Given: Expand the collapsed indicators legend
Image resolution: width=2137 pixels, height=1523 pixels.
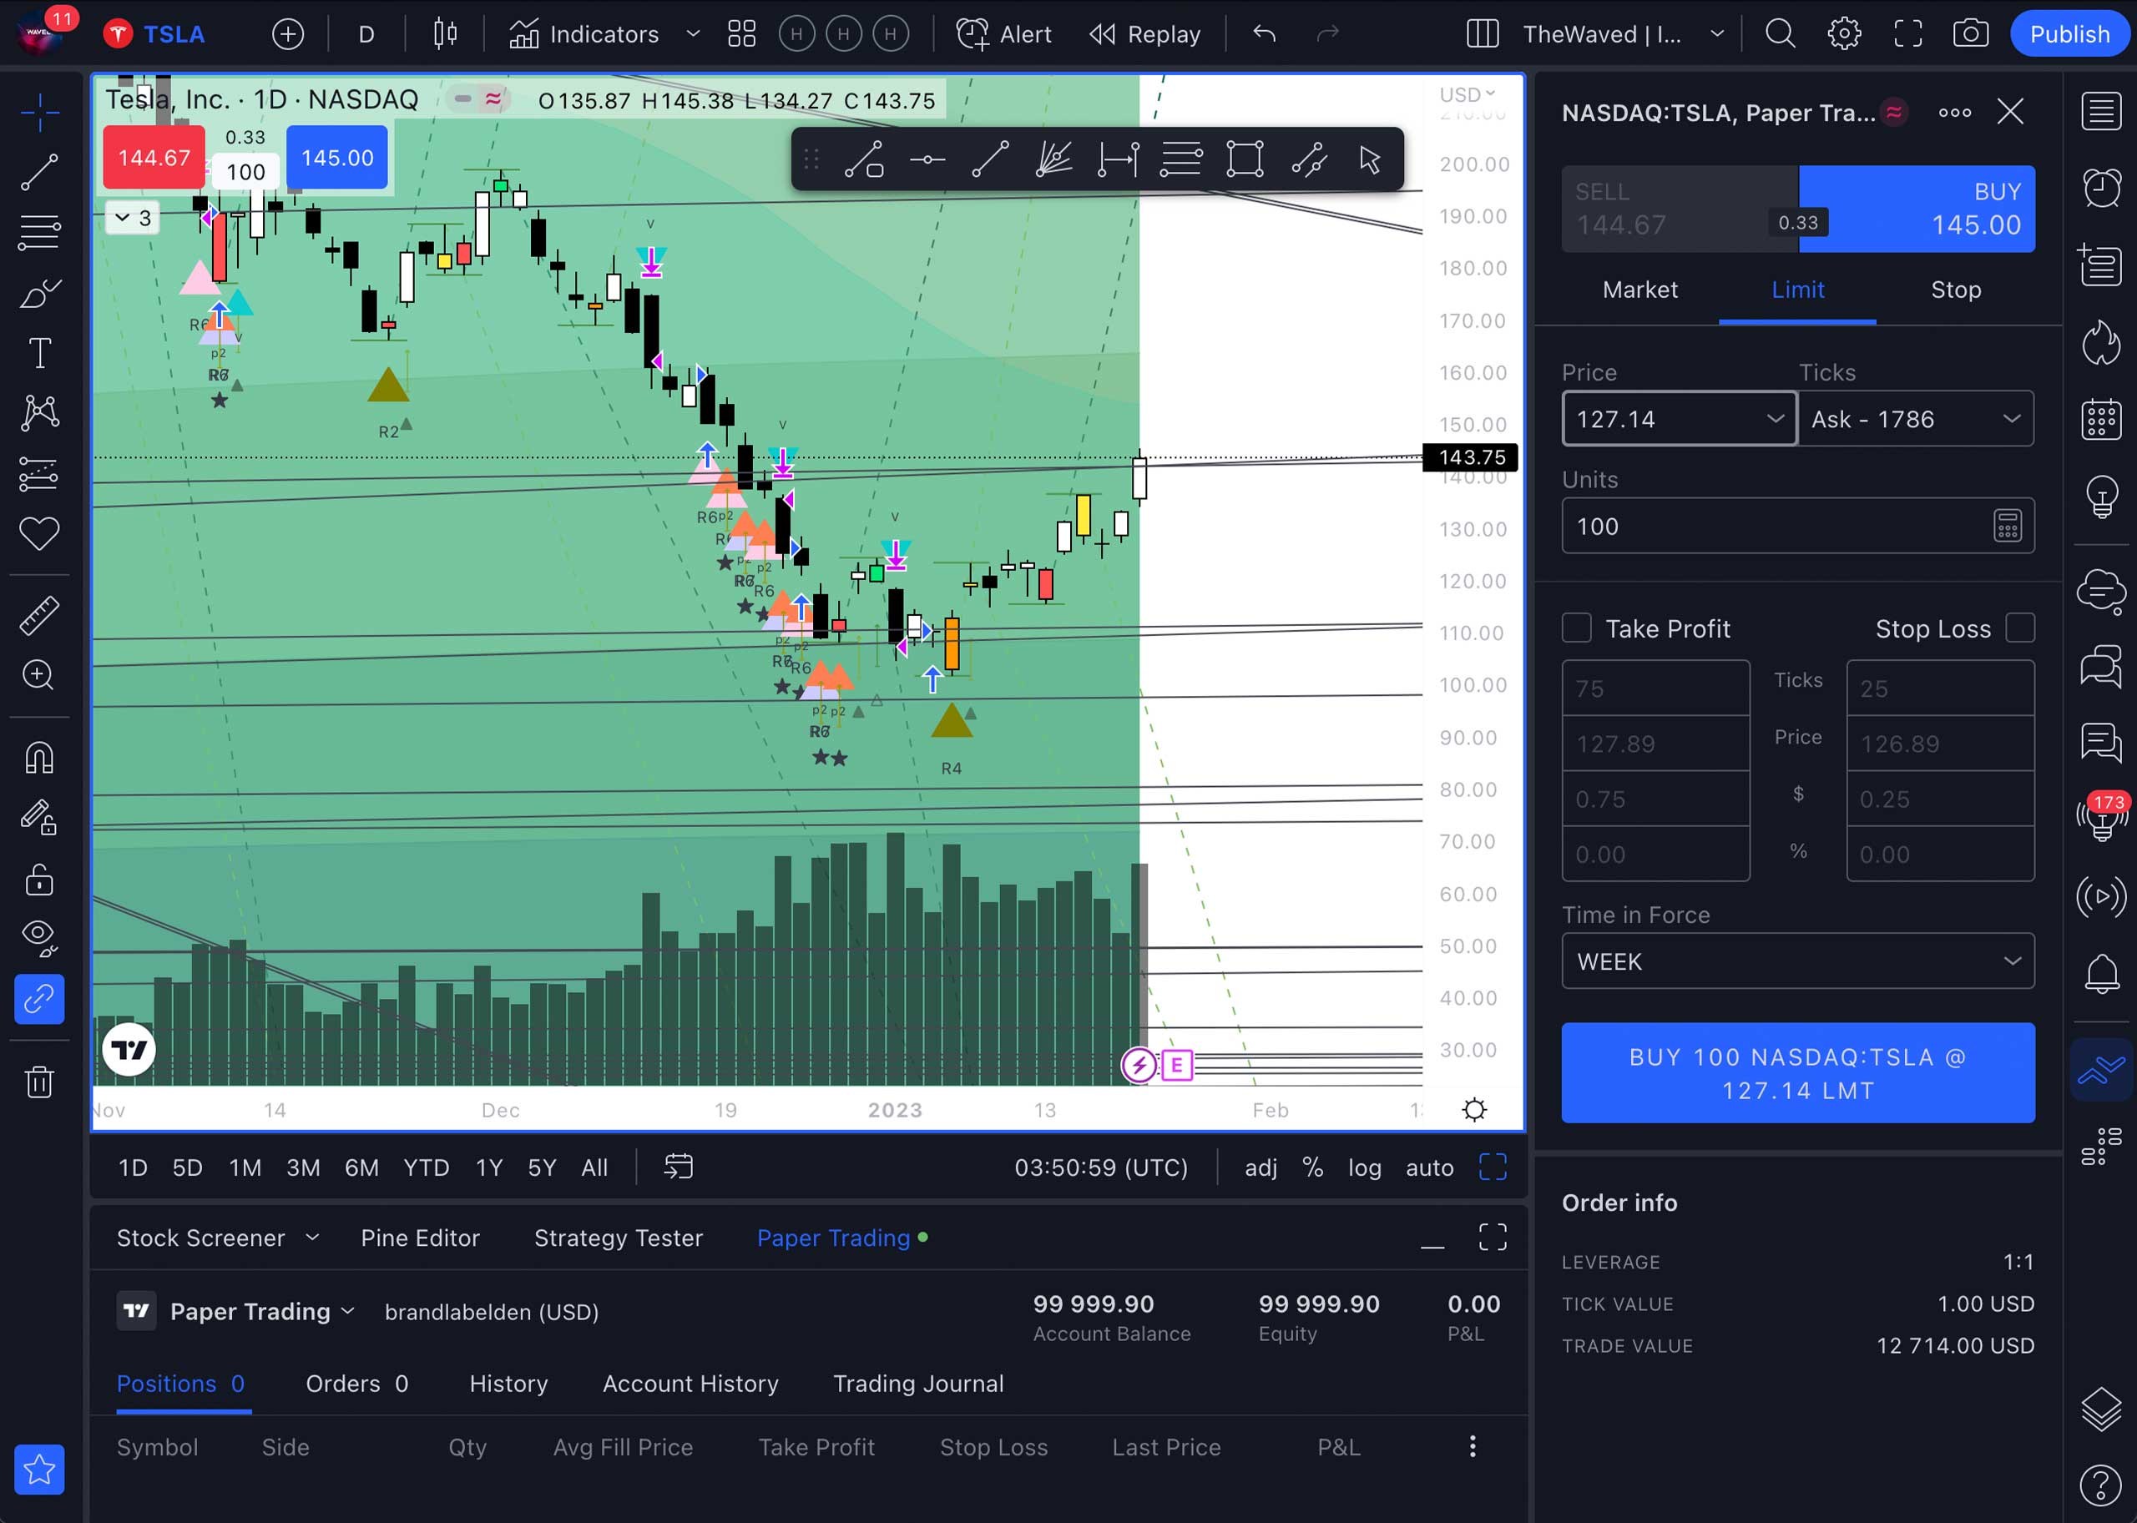Looking at the screenshot, I should [132, 219].
